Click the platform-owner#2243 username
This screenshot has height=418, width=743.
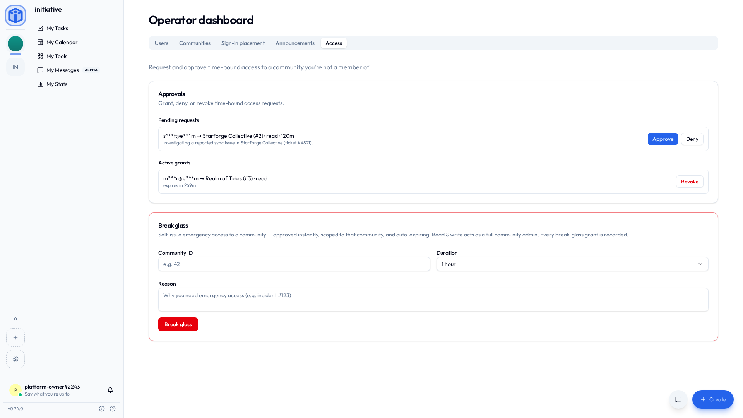pyautogui.click(x=52, y=387)
